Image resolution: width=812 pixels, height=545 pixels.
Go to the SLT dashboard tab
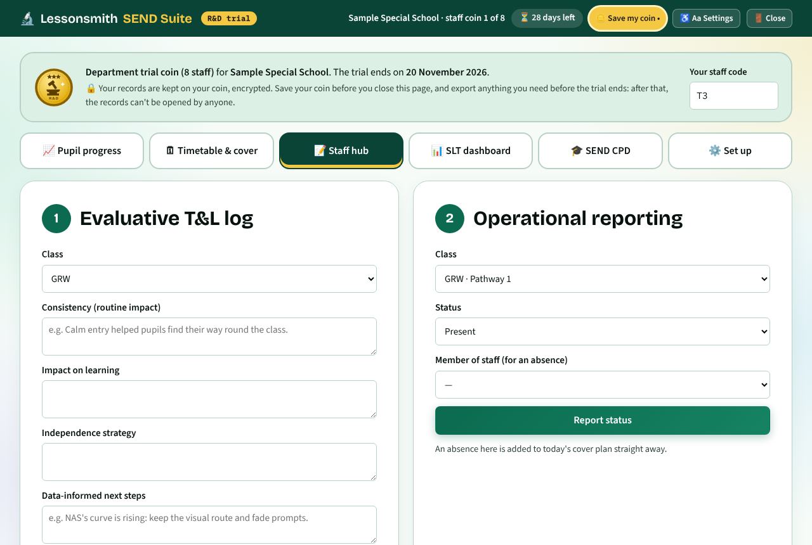click(471, 151)
